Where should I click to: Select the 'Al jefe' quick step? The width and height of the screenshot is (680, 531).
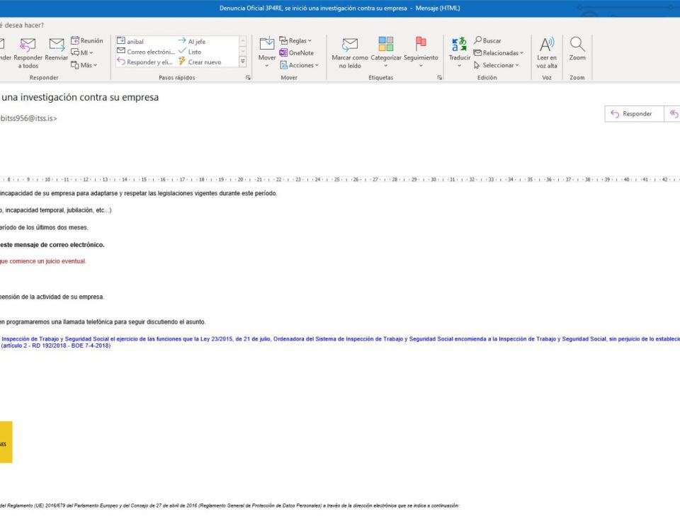coord(191,42)
